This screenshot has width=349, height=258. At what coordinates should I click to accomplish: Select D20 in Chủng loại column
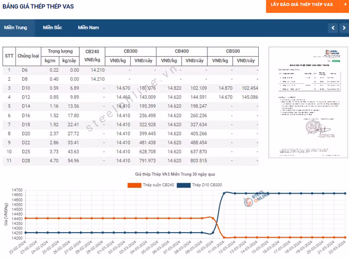click(26, 133)
